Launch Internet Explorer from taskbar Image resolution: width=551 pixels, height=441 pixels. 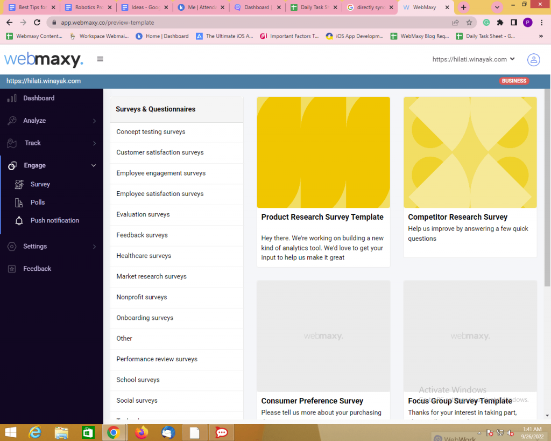tap(35, 432)
